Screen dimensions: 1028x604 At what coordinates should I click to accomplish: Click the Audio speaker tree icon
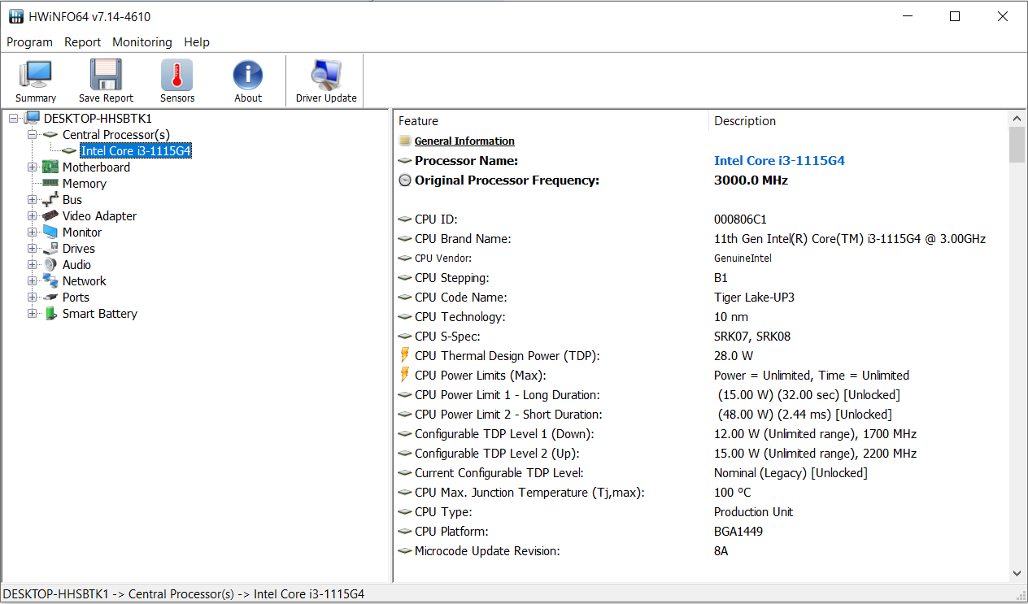tap(50, 265)
